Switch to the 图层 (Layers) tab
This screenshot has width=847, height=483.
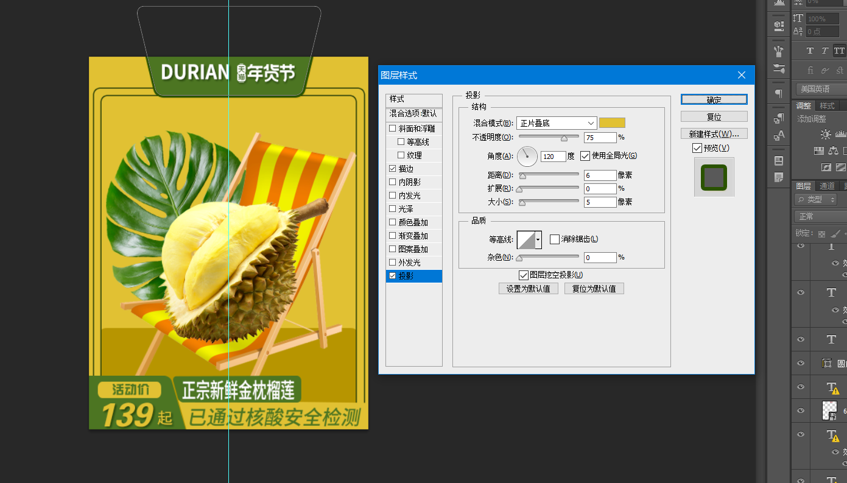click(x=803, y=186)
